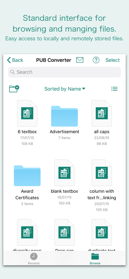Open the column with text linking file icon

click(x=102, y=173)
